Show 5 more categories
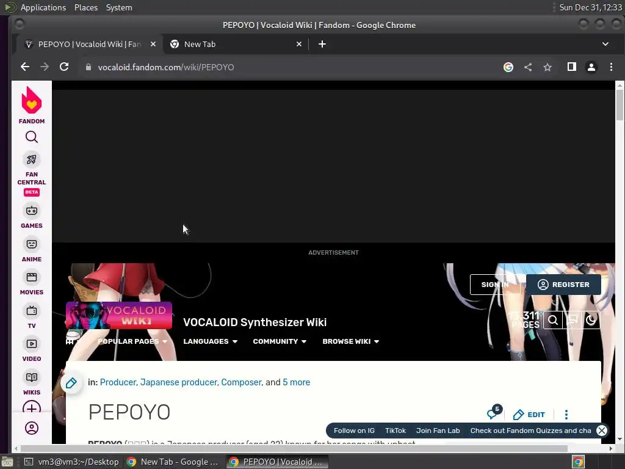 point(296,382)
